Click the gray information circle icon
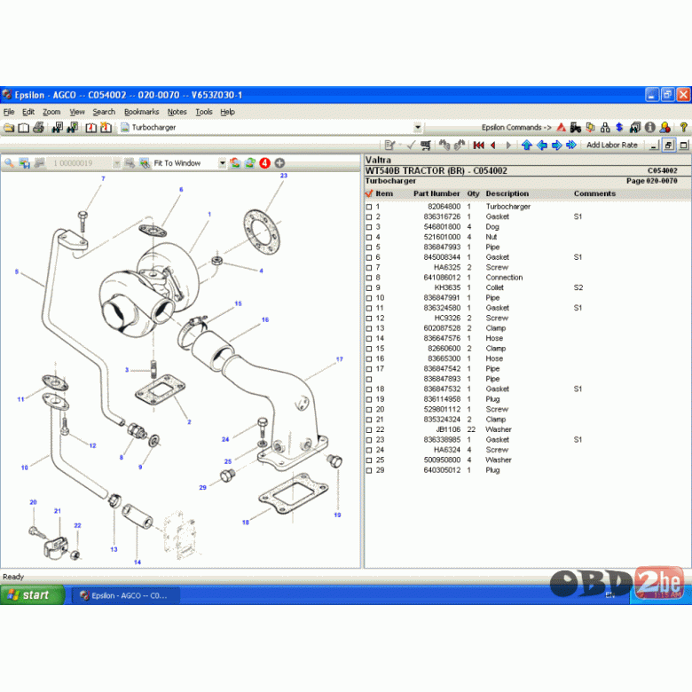 pyautogui.click(x=649, y=128)
